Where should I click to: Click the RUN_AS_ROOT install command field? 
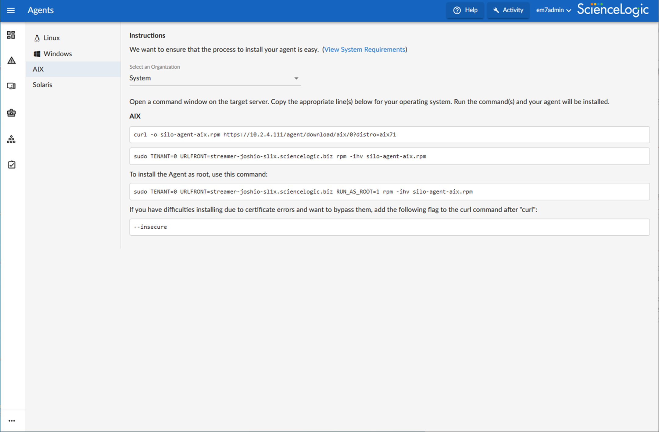[389, 192]
